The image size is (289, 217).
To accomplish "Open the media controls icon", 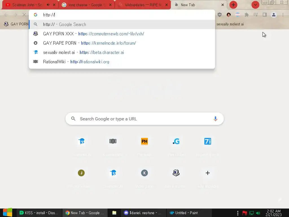I will click(x=256, y=15).
